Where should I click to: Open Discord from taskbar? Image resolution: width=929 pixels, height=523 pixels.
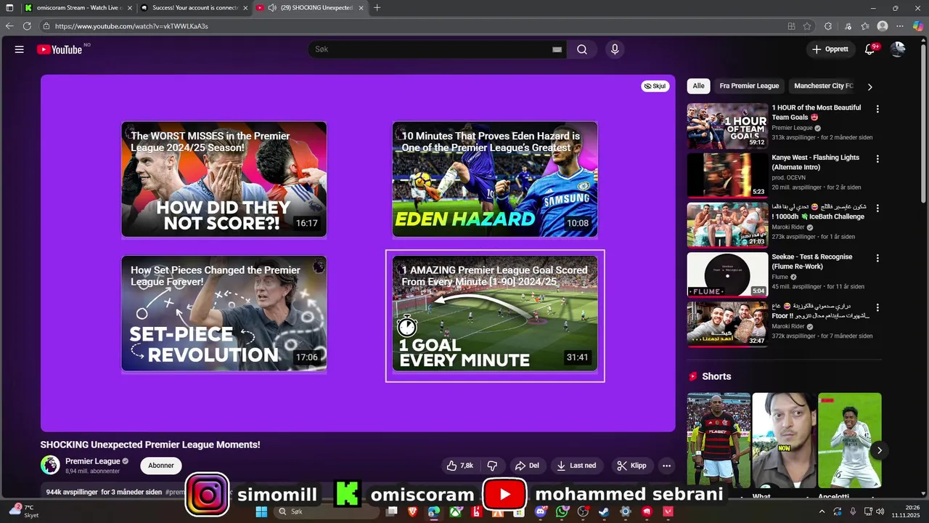pyautogui.click(x=541, y=511)
